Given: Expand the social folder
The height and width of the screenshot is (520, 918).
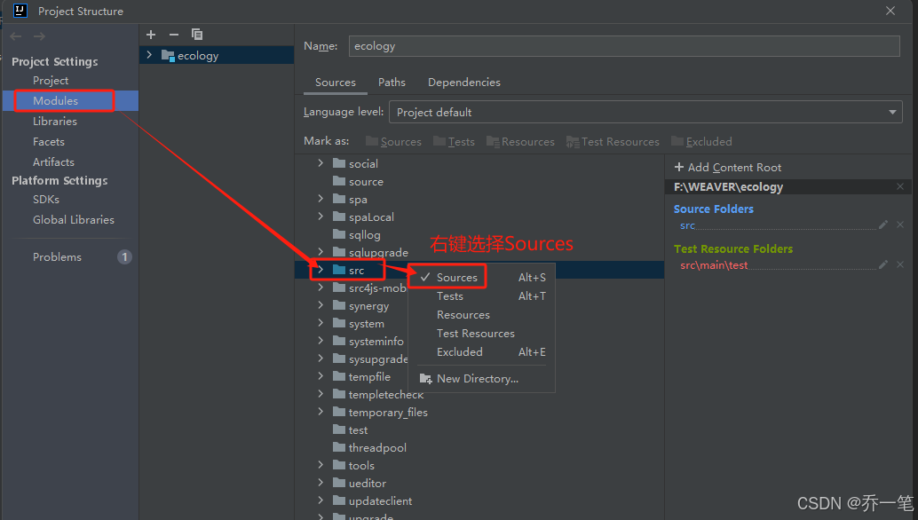Looking at the screenshot, I should click(321, 163).
